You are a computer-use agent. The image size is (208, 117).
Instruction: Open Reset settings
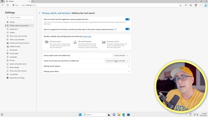(19, 67)
